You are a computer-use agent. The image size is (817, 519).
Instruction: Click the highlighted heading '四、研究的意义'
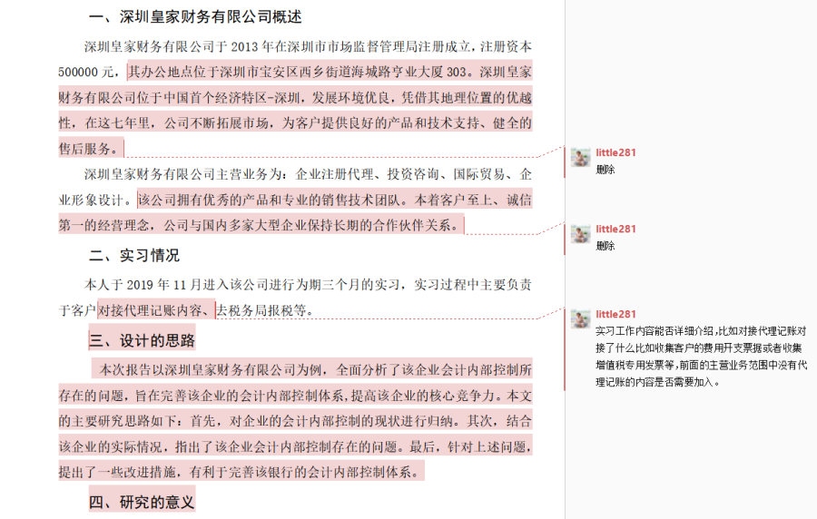142,502
